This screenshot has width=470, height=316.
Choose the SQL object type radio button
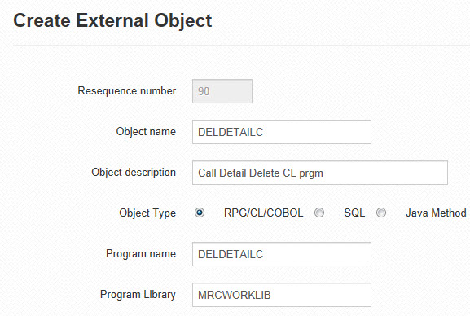point(319,213)
